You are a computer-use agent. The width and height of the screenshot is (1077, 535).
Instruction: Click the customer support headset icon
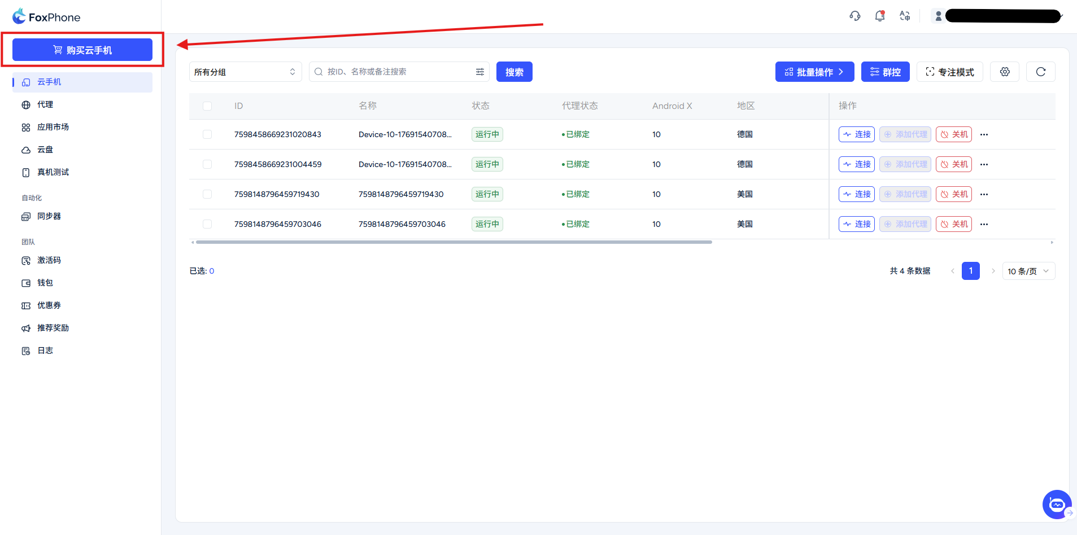click(x=855, y=16)
